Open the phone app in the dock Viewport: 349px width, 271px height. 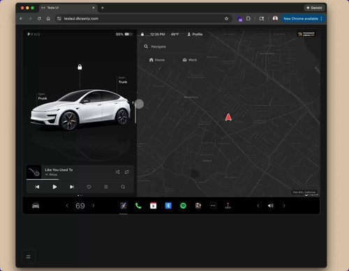pos(138,206)
